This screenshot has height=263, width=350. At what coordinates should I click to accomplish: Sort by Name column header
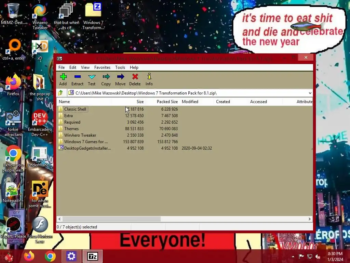(x=84, y=101)
